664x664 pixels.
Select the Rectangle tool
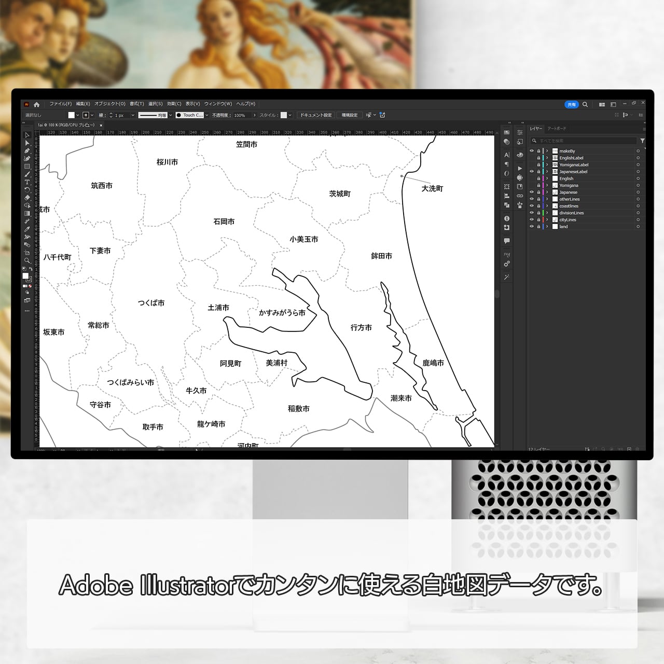coord(27,167)
